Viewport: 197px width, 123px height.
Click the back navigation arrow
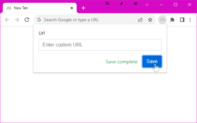pyautogui.click(x=7, y=20)
